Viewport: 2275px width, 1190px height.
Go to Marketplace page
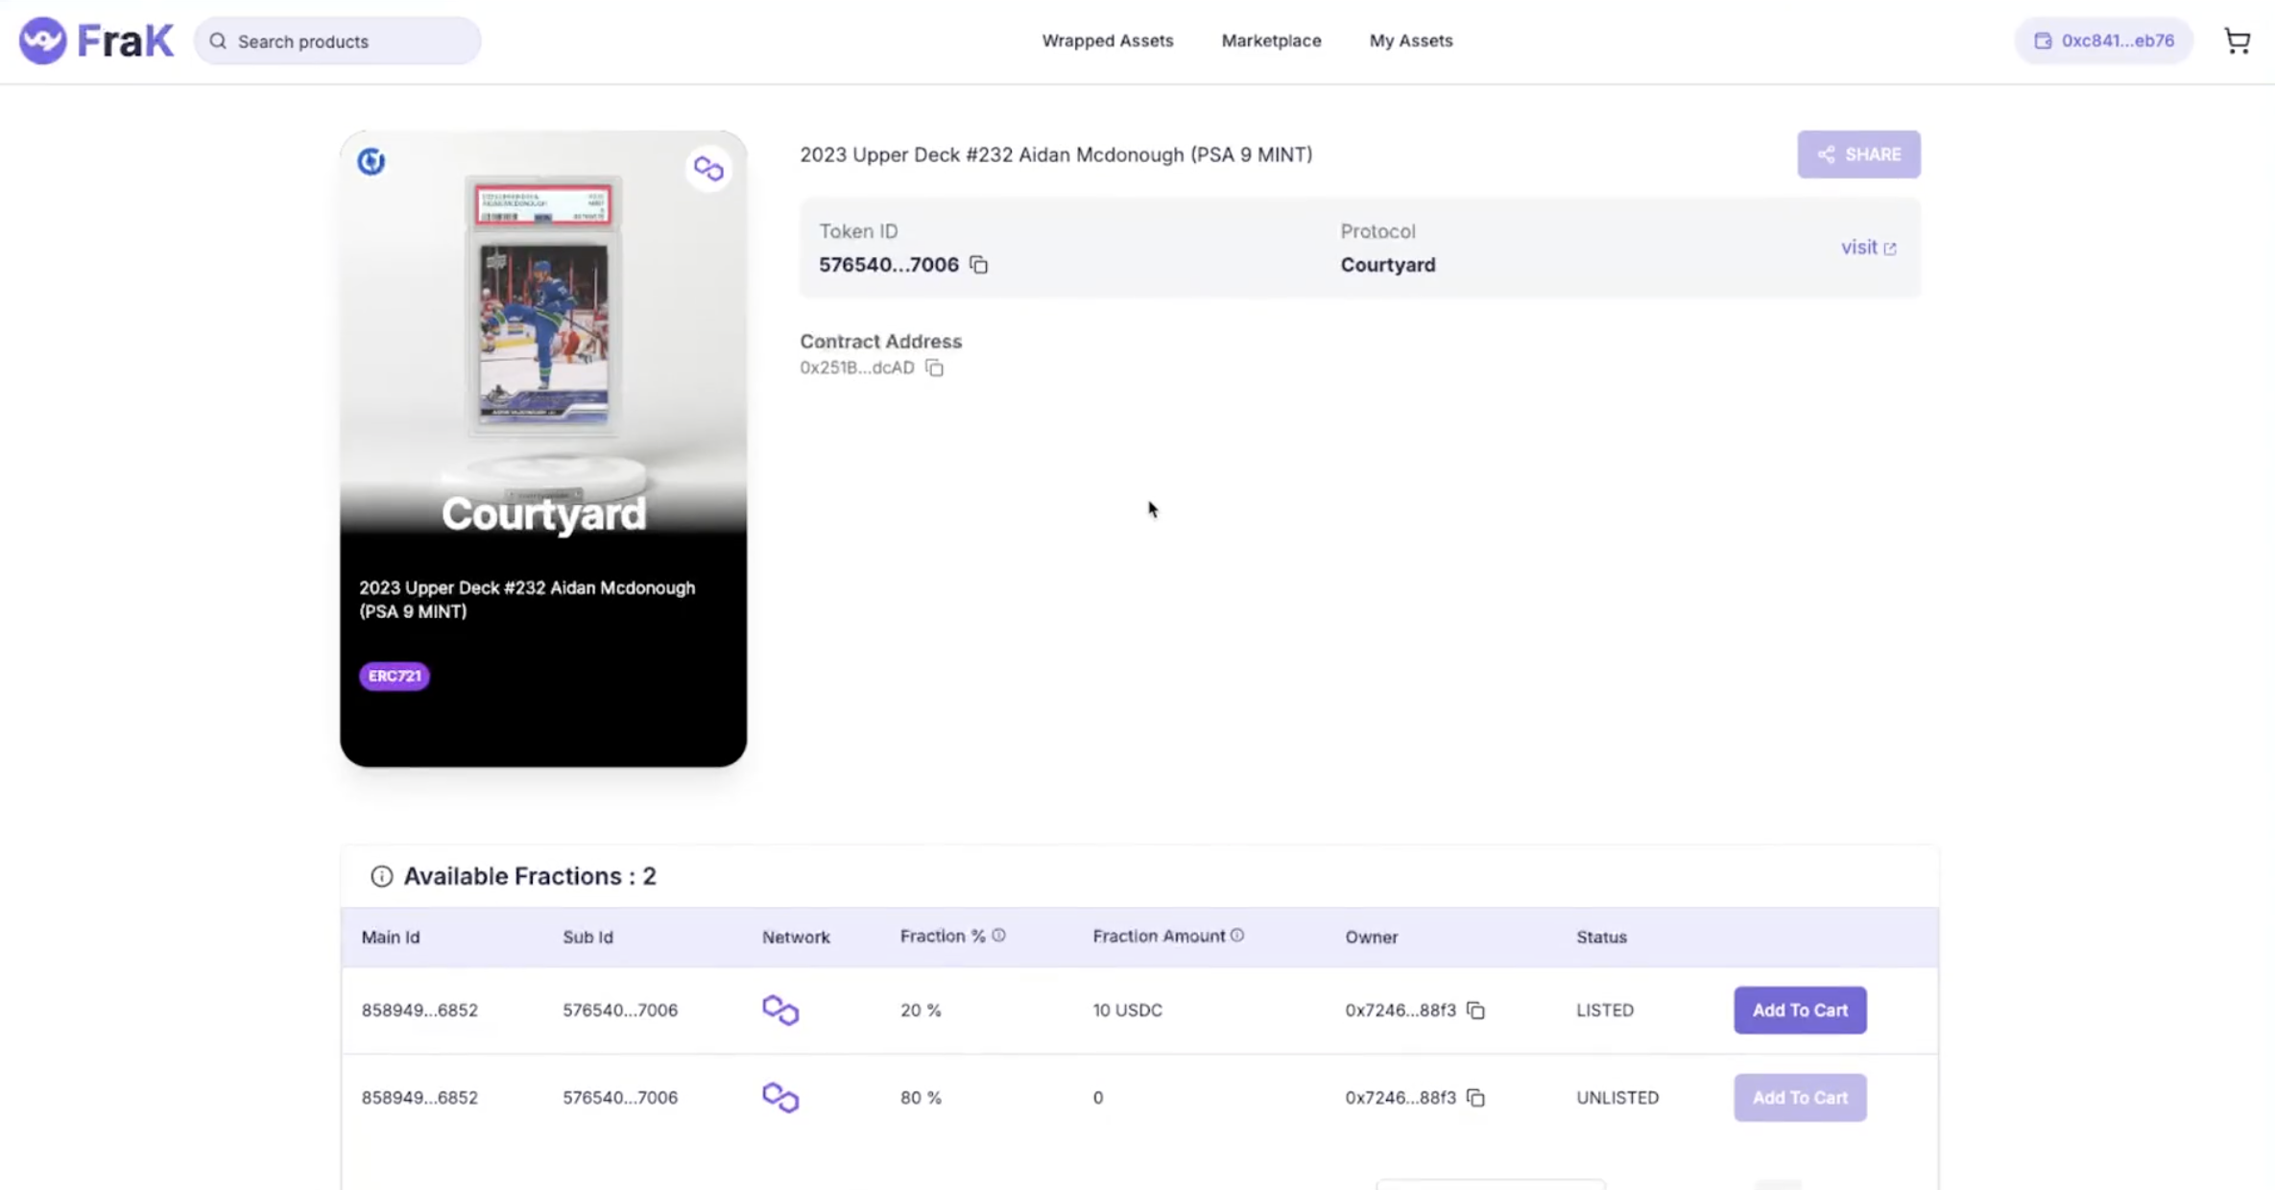coord(1271,40)
